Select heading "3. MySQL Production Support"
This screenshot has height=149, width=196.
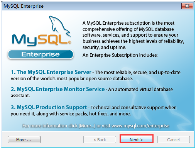point(49,107)
